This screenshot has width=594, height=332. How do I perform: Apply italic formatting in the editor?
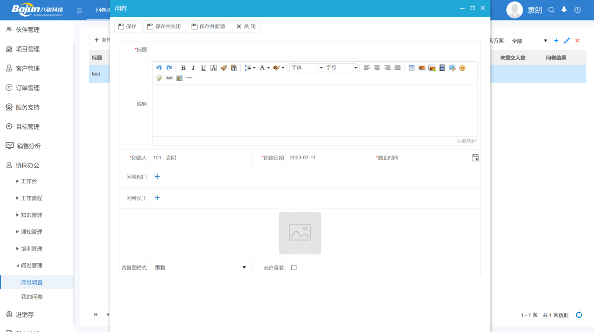[193, 68]
